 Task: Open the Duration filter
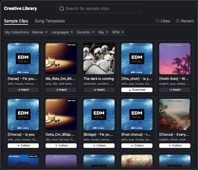click(86, 32)
